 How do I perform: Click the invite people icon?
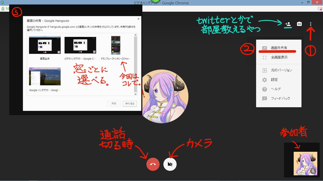point(288,24)
